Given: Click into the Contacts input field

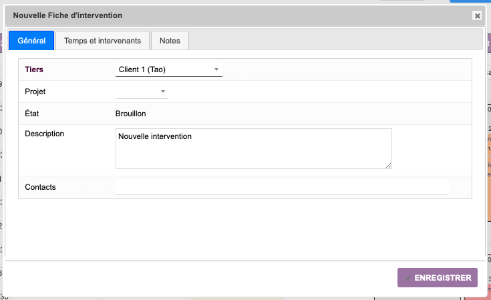Looking at the screenshot, I should tap(281, 187).
